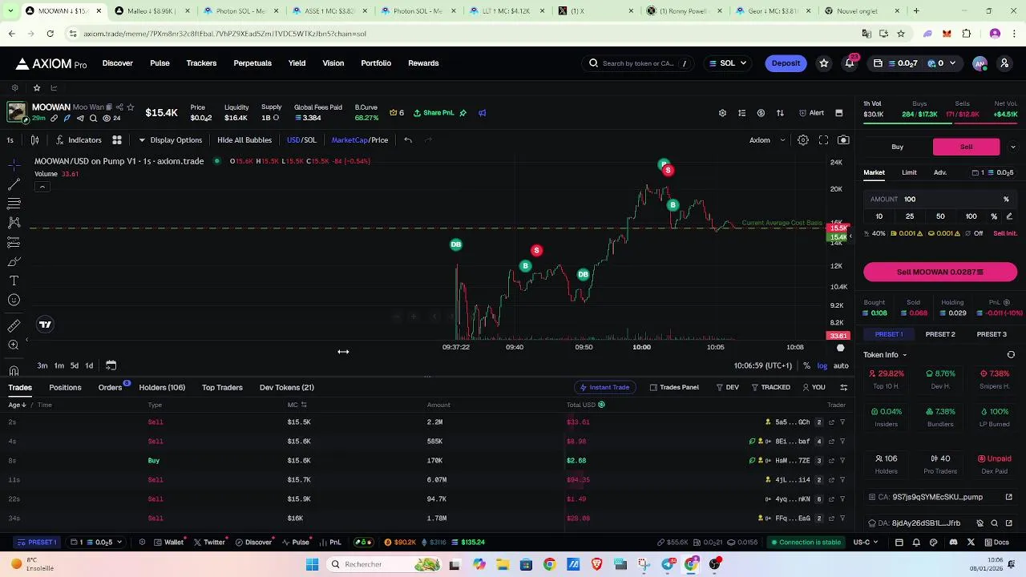Click the AMOUNT input field

(x=940, y=199)
